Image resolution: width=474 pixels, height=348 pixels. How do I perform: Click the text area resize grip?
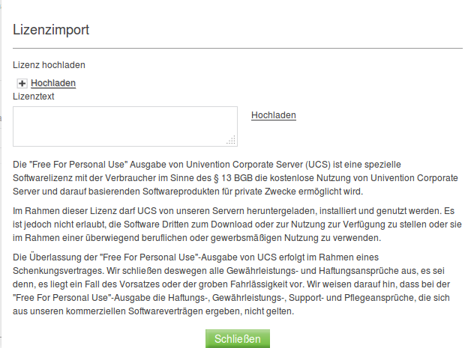232,140
